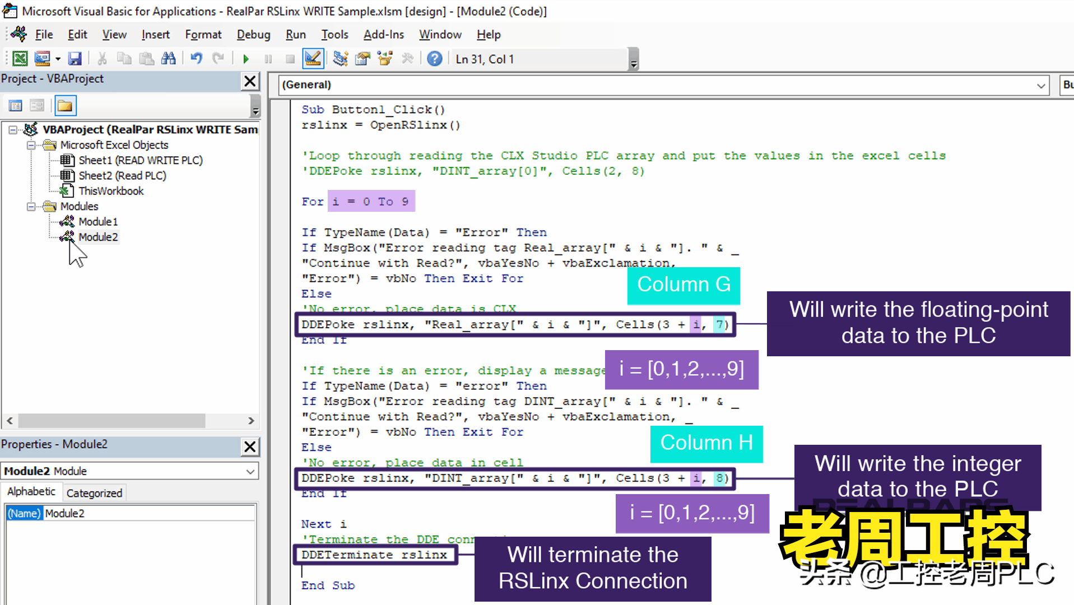The width and height of the screenshot is (1074, 605).
Task: Collapse the Modules folder
Action: [x=31, y=207]
